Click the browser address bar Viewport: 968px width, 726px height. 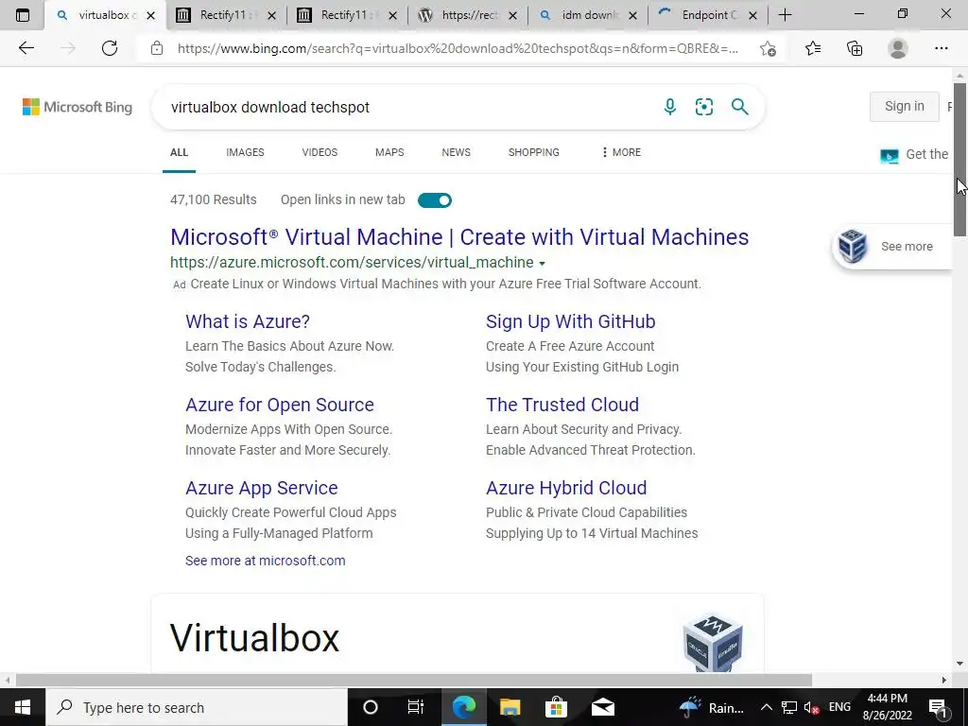click(x=457, y=48)
